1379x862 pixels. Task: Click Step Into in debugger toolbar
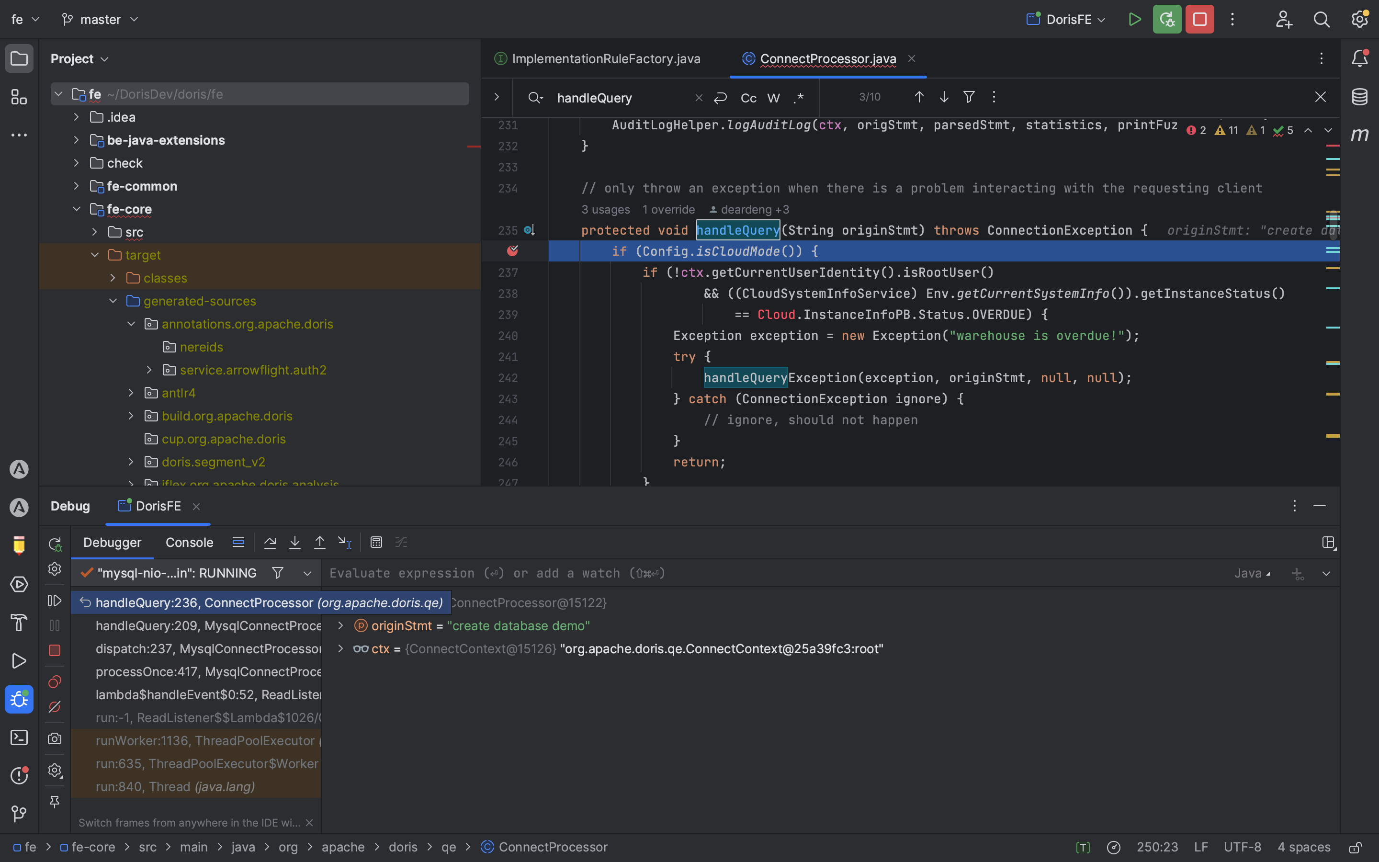(x=294, y=542)
